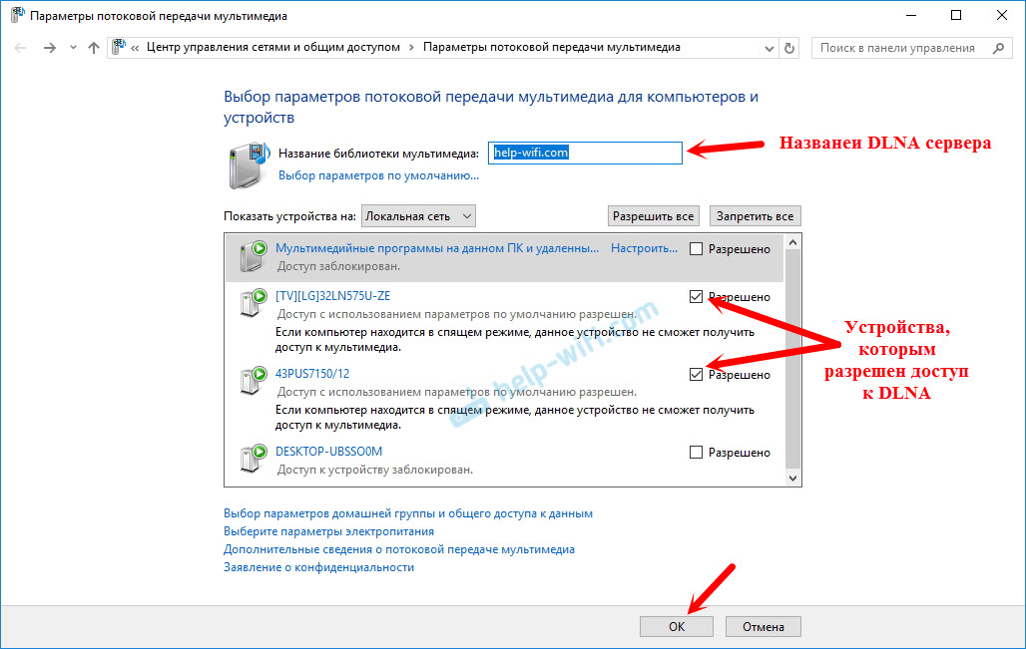This screenshot has width=1026, height=649.
Task: Click the [TV][LG]32LN575U-ZE device icon
Action: coord(253,303)
